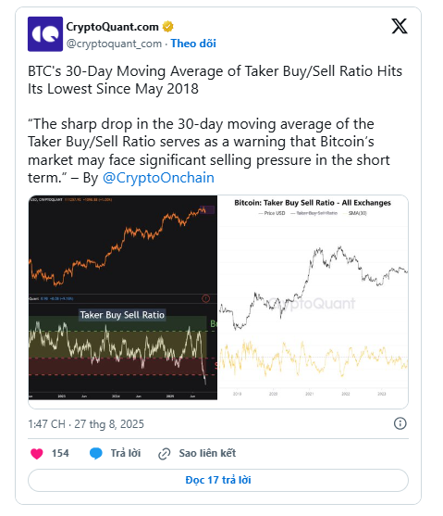Viewport: 443px width, 516px height.
Task: Open the X logo in the tweet corner
Action: coord(400,26)
